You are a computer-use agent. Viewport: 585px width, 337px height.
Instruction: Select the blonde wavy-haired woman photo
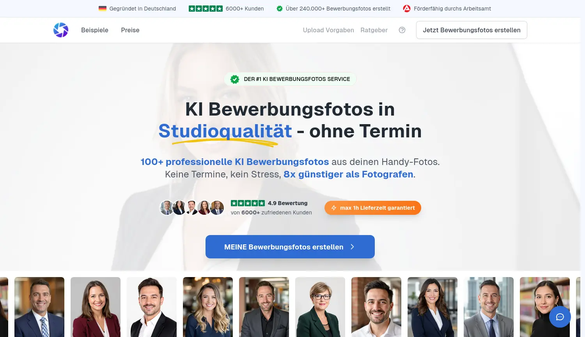(x=208, y=307)
